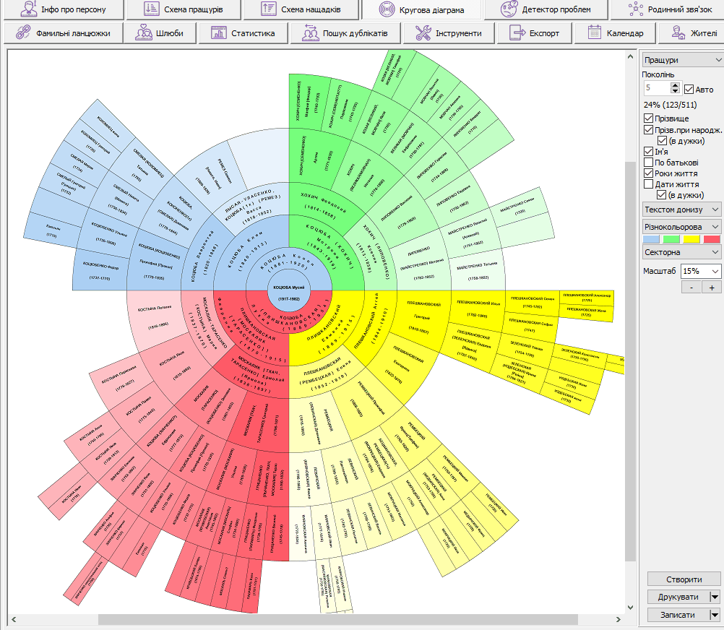Toggle the Дати життя checkbox
The image size is (724, 630).
tap(649, 184)
